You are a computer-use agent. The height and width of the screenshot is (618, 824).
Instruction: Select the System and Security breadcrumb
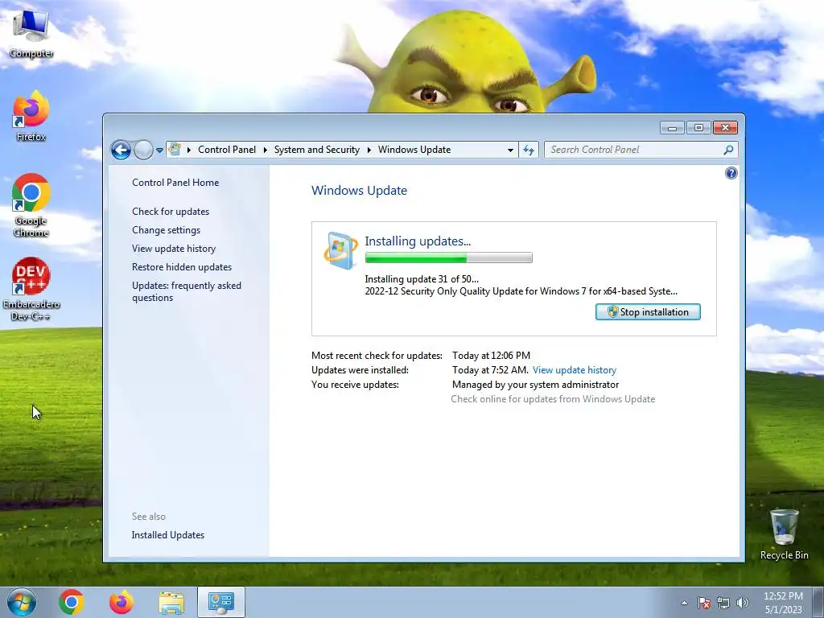coord(317,150)
